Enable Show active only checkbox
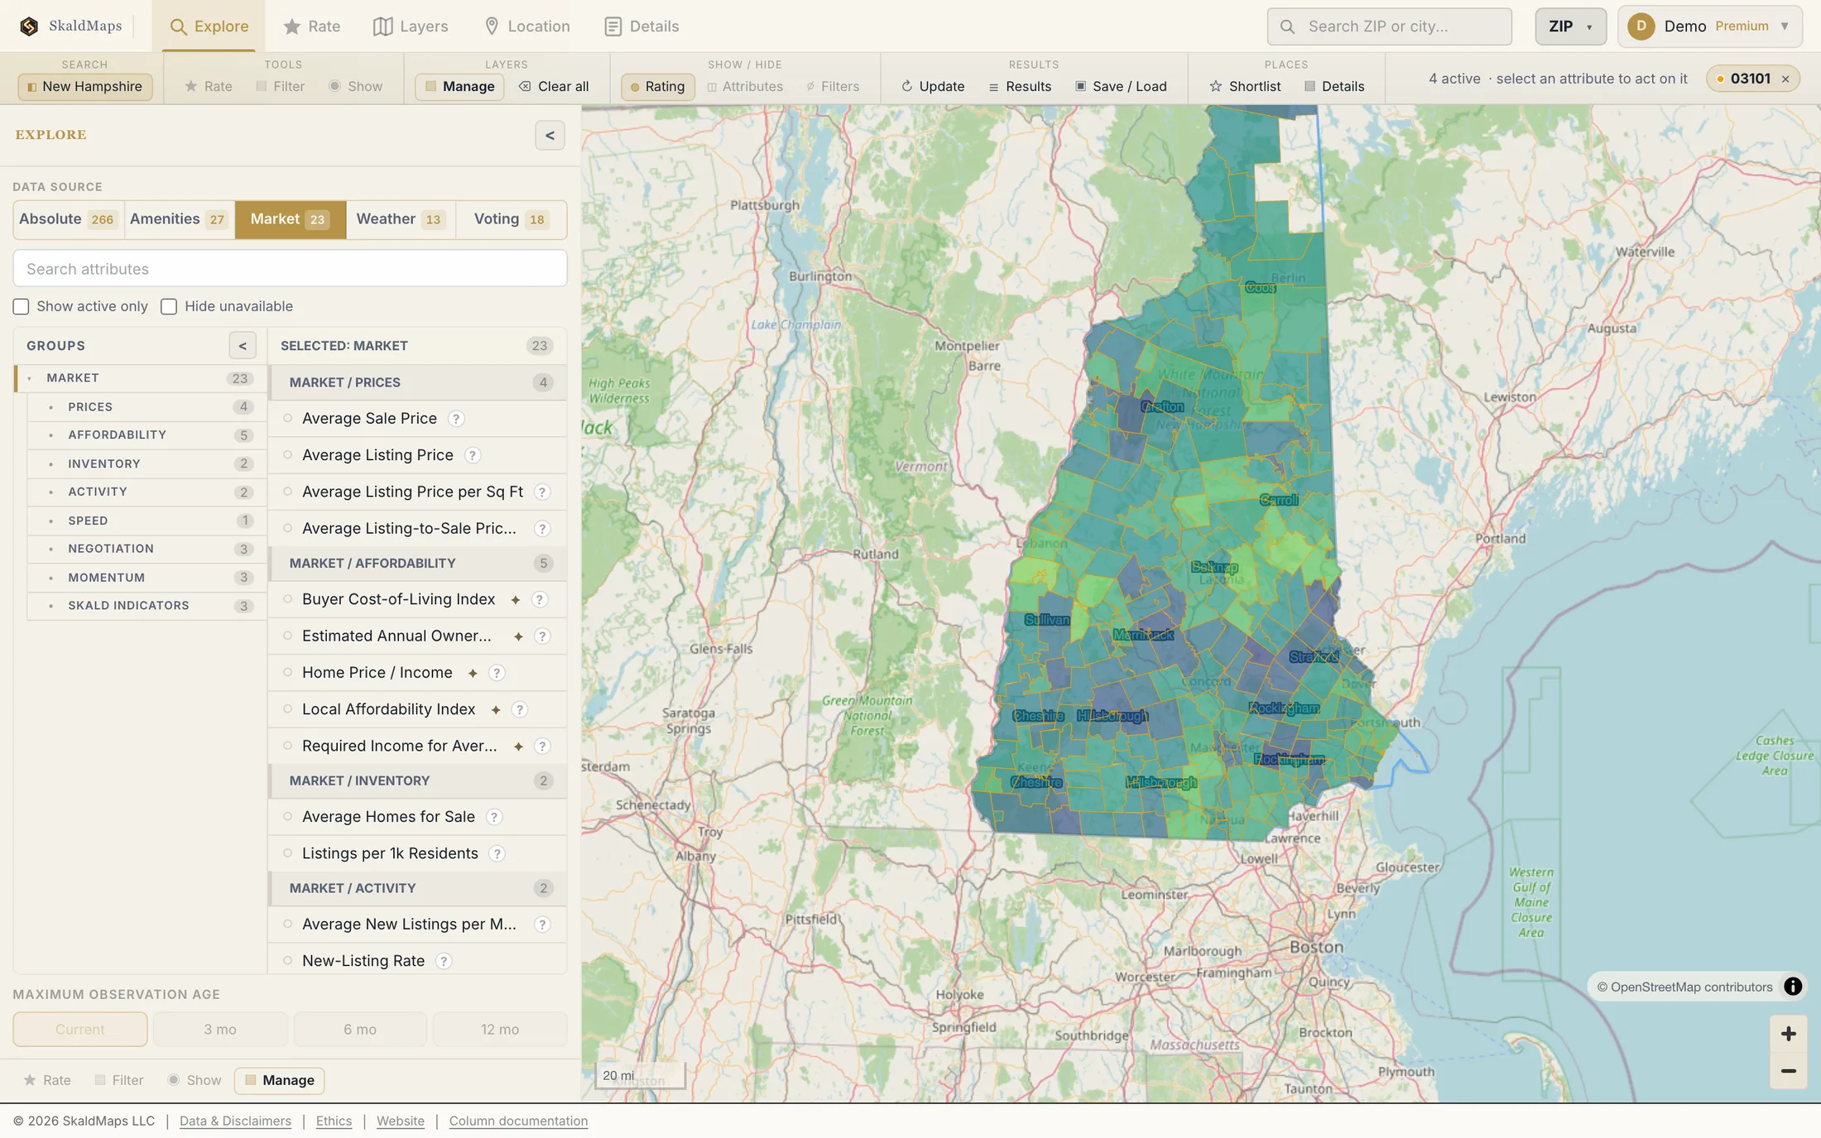Viewport: 1821px width, 1138px height. 21,307
